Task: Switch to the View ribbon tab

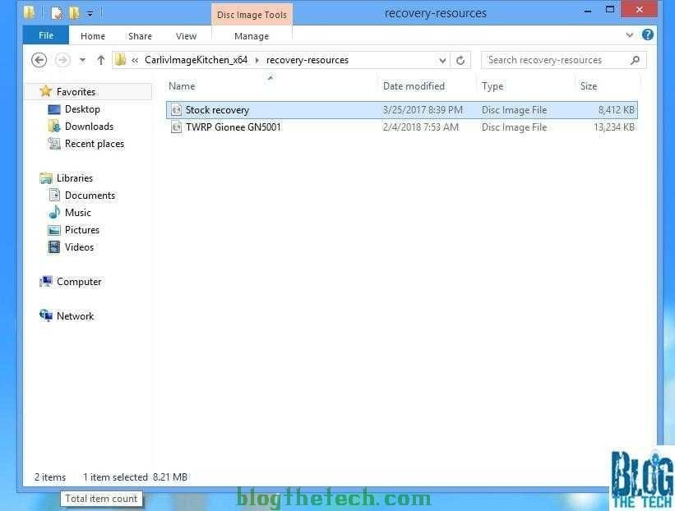Action: [x=186, y=36]
